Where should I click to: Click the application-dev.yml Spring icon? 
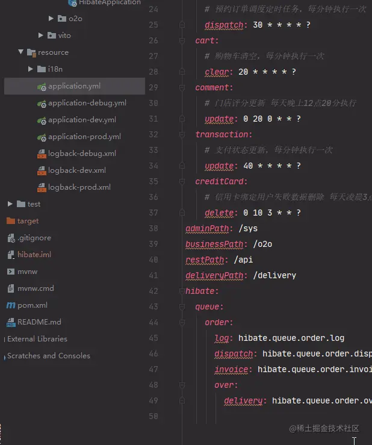[x=42, y=120]
